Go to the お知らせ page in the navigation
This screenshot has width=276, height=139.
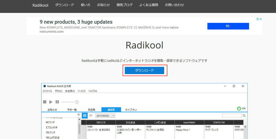[103, 5]
